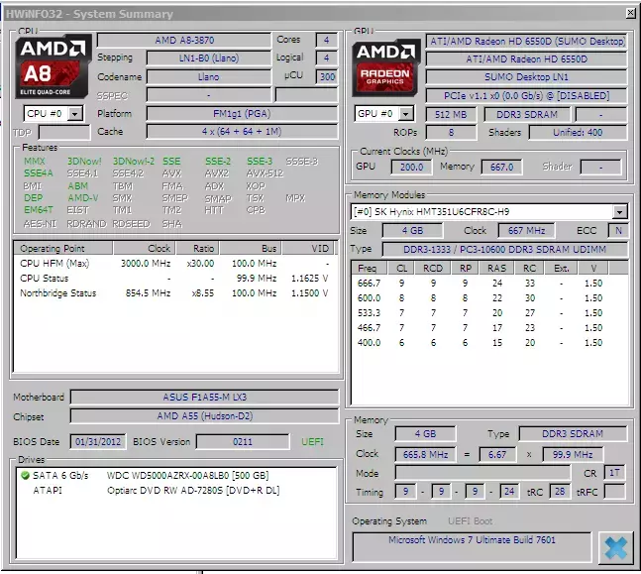Click the Ratio column header
The image size is (641, 574).
coord(197,249)
